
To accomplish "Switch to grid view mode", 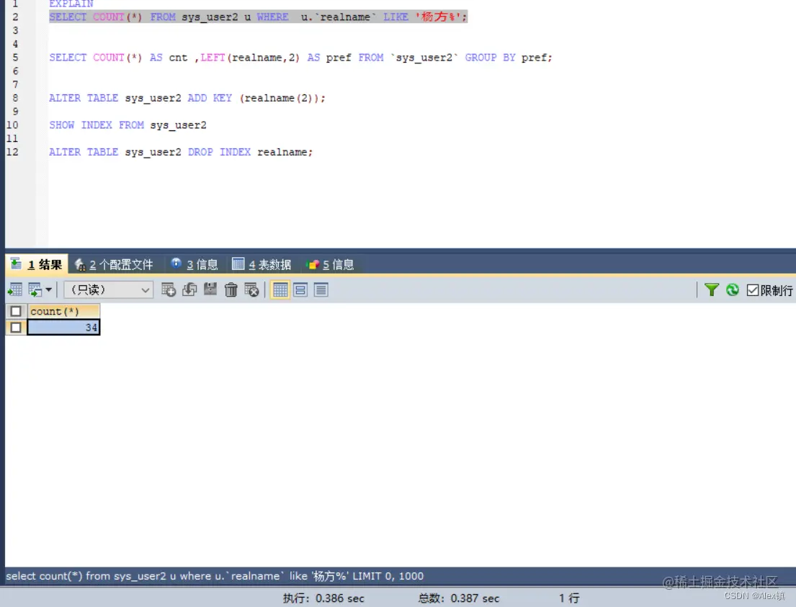I will coord(280,289).
